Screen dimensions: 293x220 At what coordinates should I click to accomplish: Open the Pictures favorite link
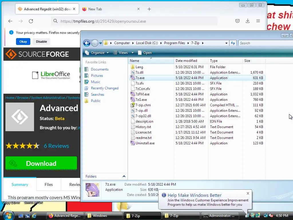pyautogui.click(x=97, y=76)
